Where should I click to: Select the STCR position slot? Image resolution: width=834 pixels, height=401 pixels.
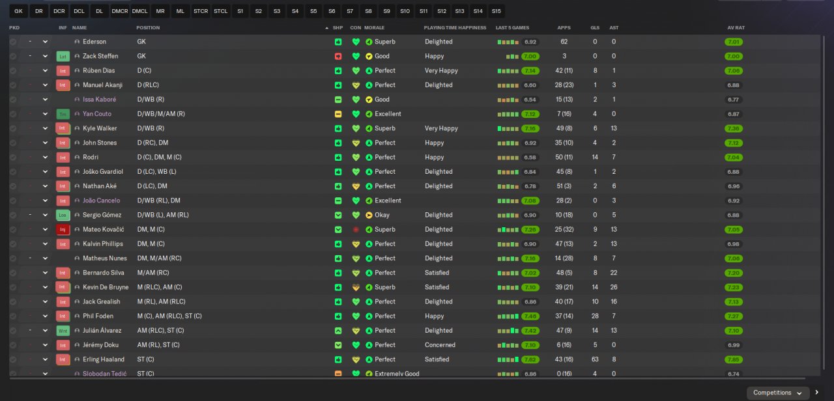(x=201, y=11)
